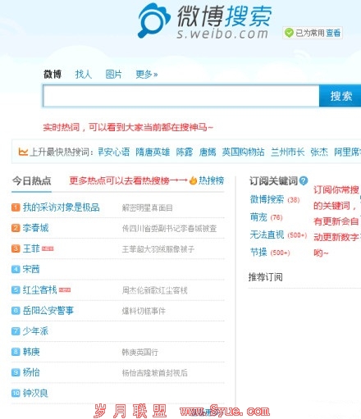Open the 查看 link near 已为常用
This screenshot has height=419, width=361.
[333, 33]
